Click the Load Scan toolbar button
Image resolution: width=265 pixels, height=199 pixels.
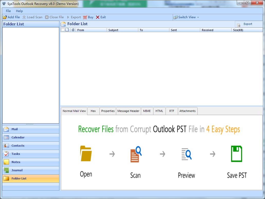32,17
